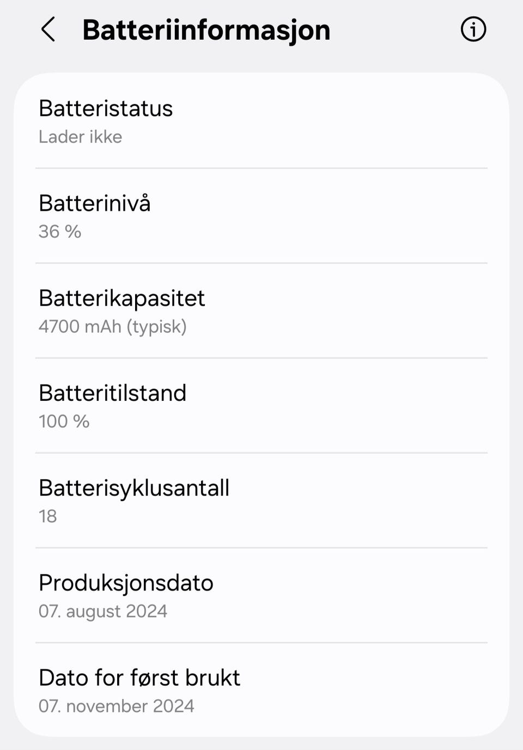Open the Batteristatus row
The height and width of the screenshot is (750, 523).
[x=261, y=121]
